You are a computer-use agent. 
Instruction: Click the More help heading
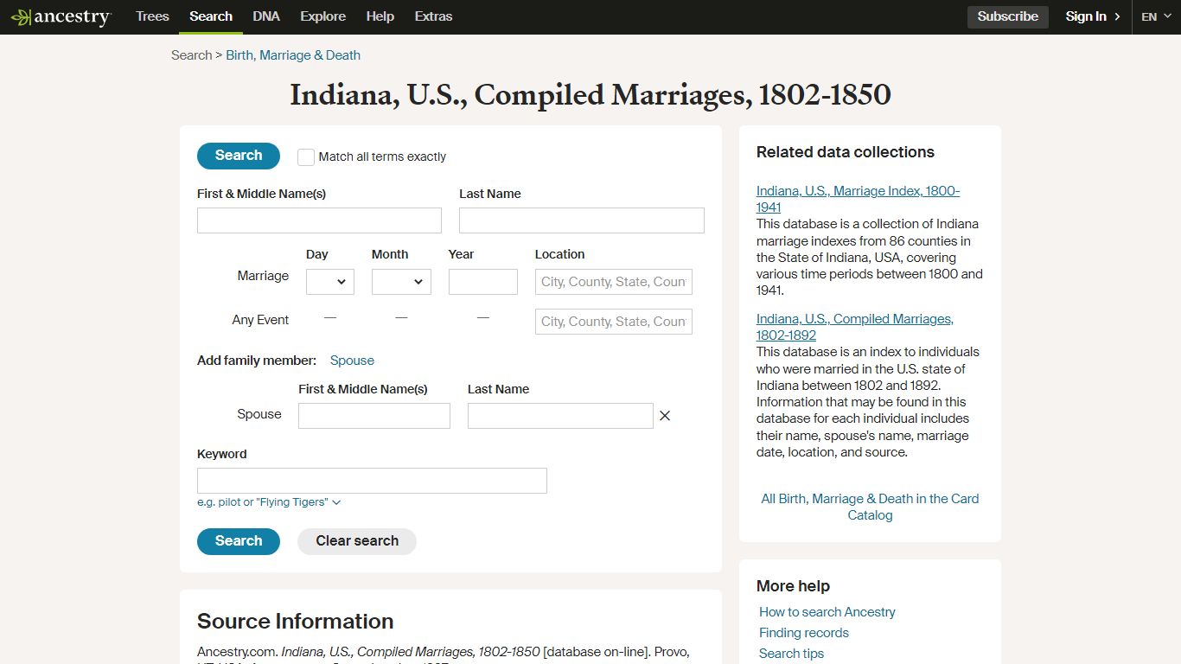tap(793, 586)
